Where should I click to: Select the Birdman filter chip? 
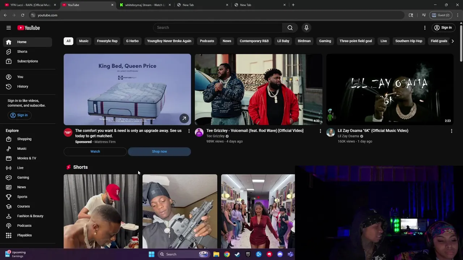tap(304, 41)
